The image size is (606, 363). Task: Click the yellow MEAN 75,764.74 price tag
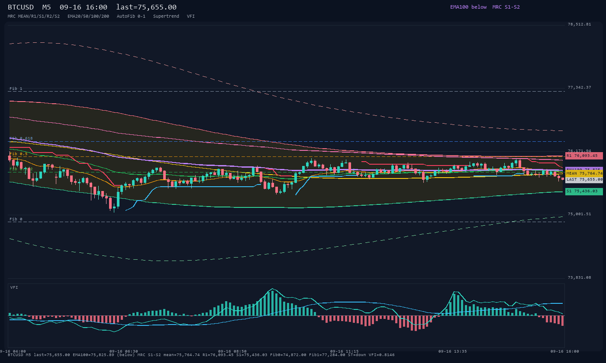584,173
